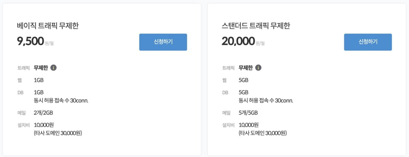
Task: Click 신청하기 button for the 20,000 won plan
Action: (x=368, y=42)
